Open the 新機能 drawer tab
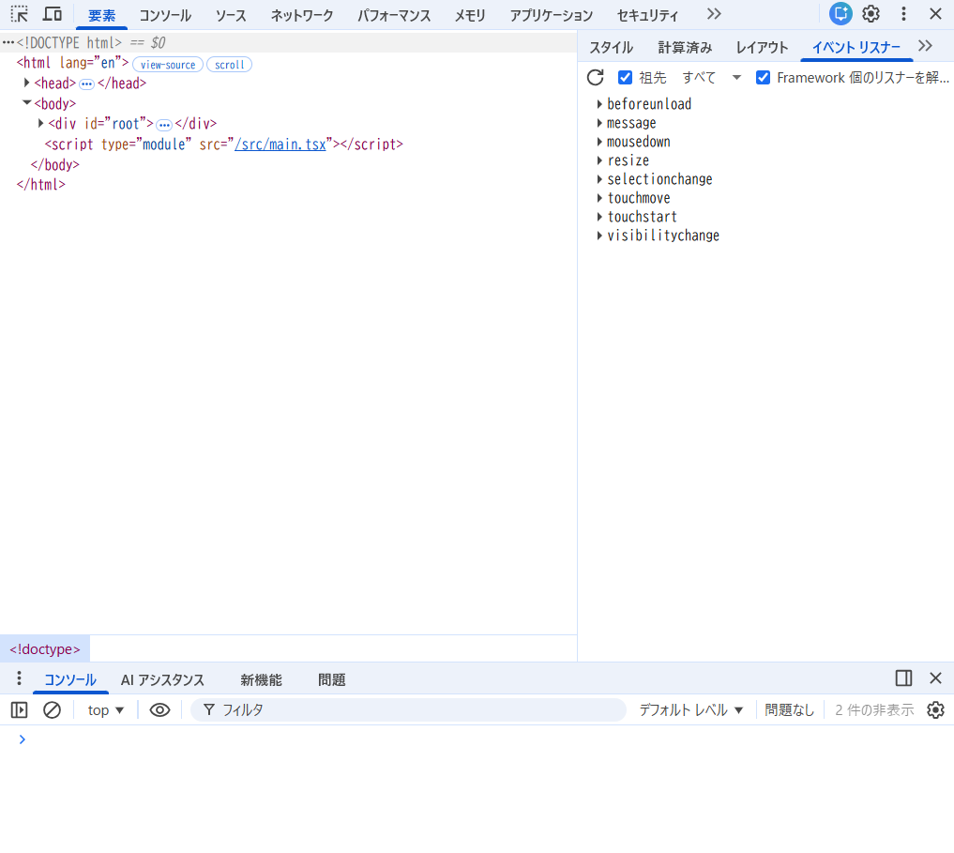 point(261,679)
